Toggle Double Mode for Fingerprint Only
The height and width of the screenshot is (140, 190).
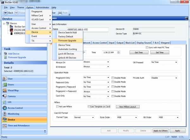coord(113,77)
